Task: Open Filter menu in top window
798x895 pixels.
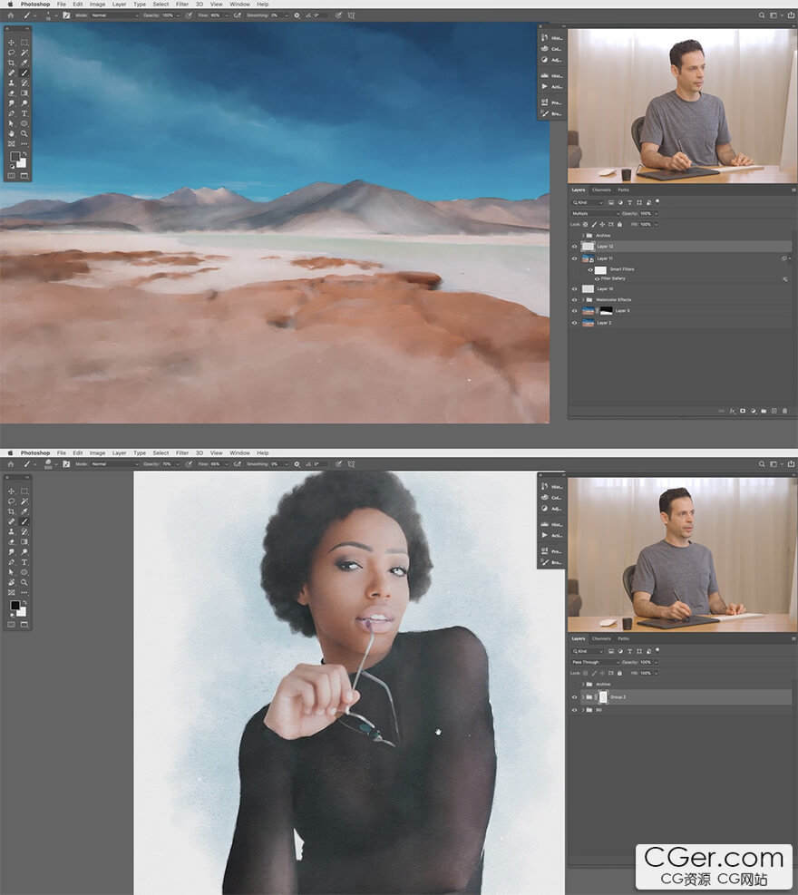Action: [x=182, y=4]
